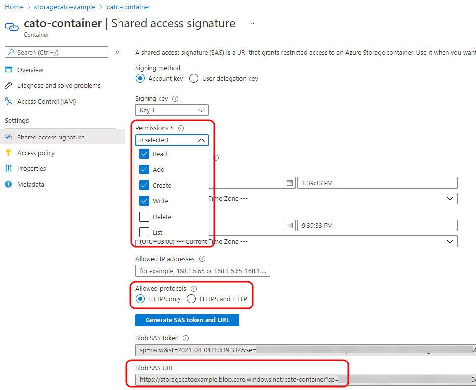Navigate to storagecatoexample via breadcrumb
The width and height of the screenshot is (476, 390).
[x=64, y=7]
